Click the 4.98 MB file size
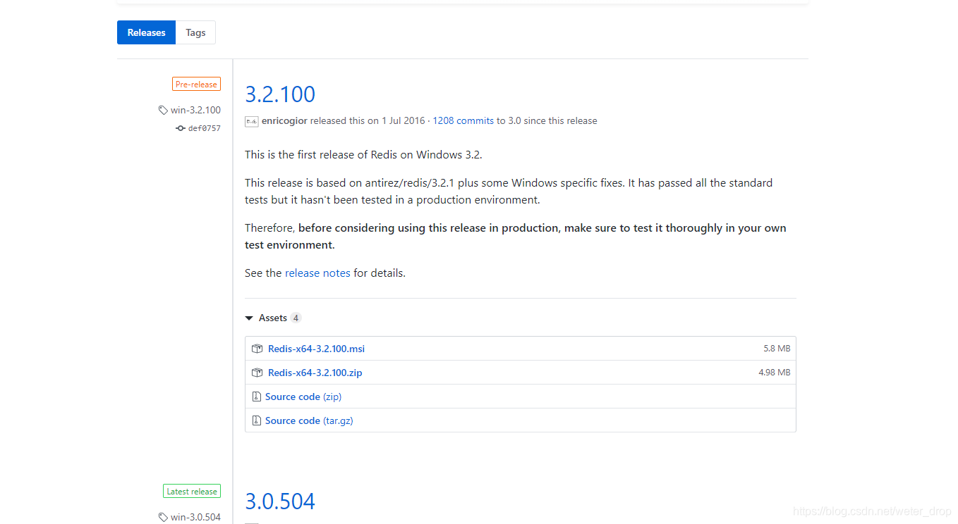 coord(775,373)
